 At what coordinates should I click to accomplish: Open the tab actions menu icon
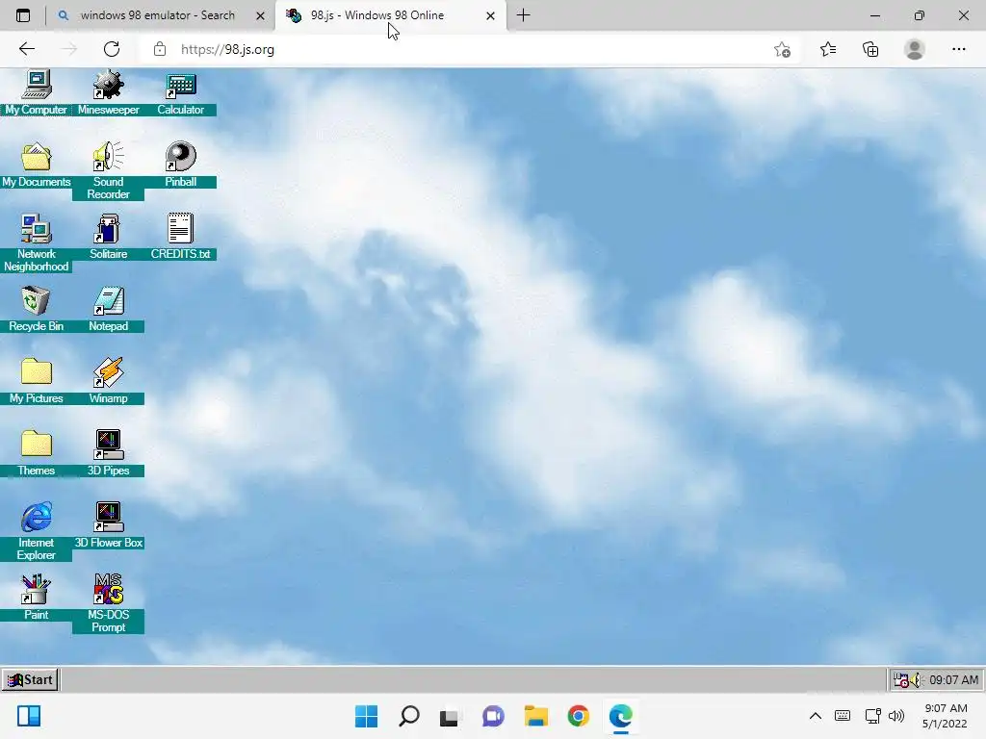coord(23,15)
